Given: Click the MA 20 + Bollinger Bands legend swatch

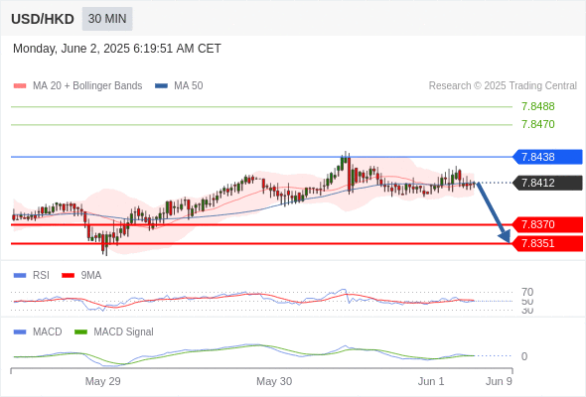Looking at the screenshot, I should coord(20,86).
